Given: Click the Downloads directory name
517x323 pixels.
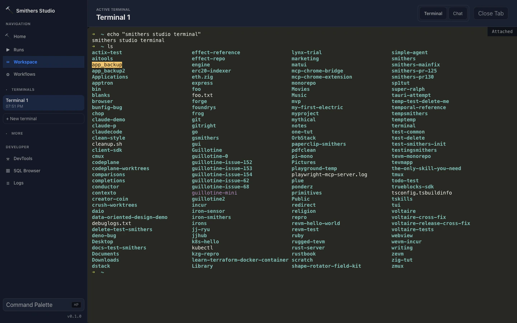Looking at the screenshot, I should [x=105, y=260].
